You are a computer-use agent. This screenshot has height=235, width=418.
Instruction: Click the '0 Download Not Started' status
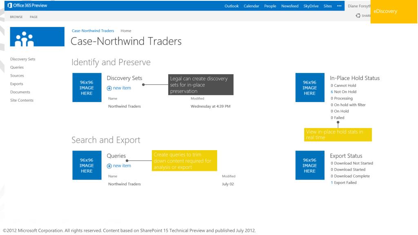tap(352, 163)
